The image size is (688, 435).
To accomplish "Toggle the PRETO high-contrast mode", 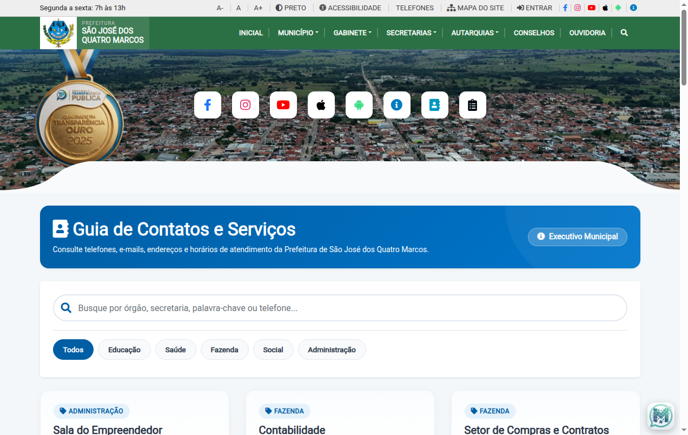I will [291, 8].
